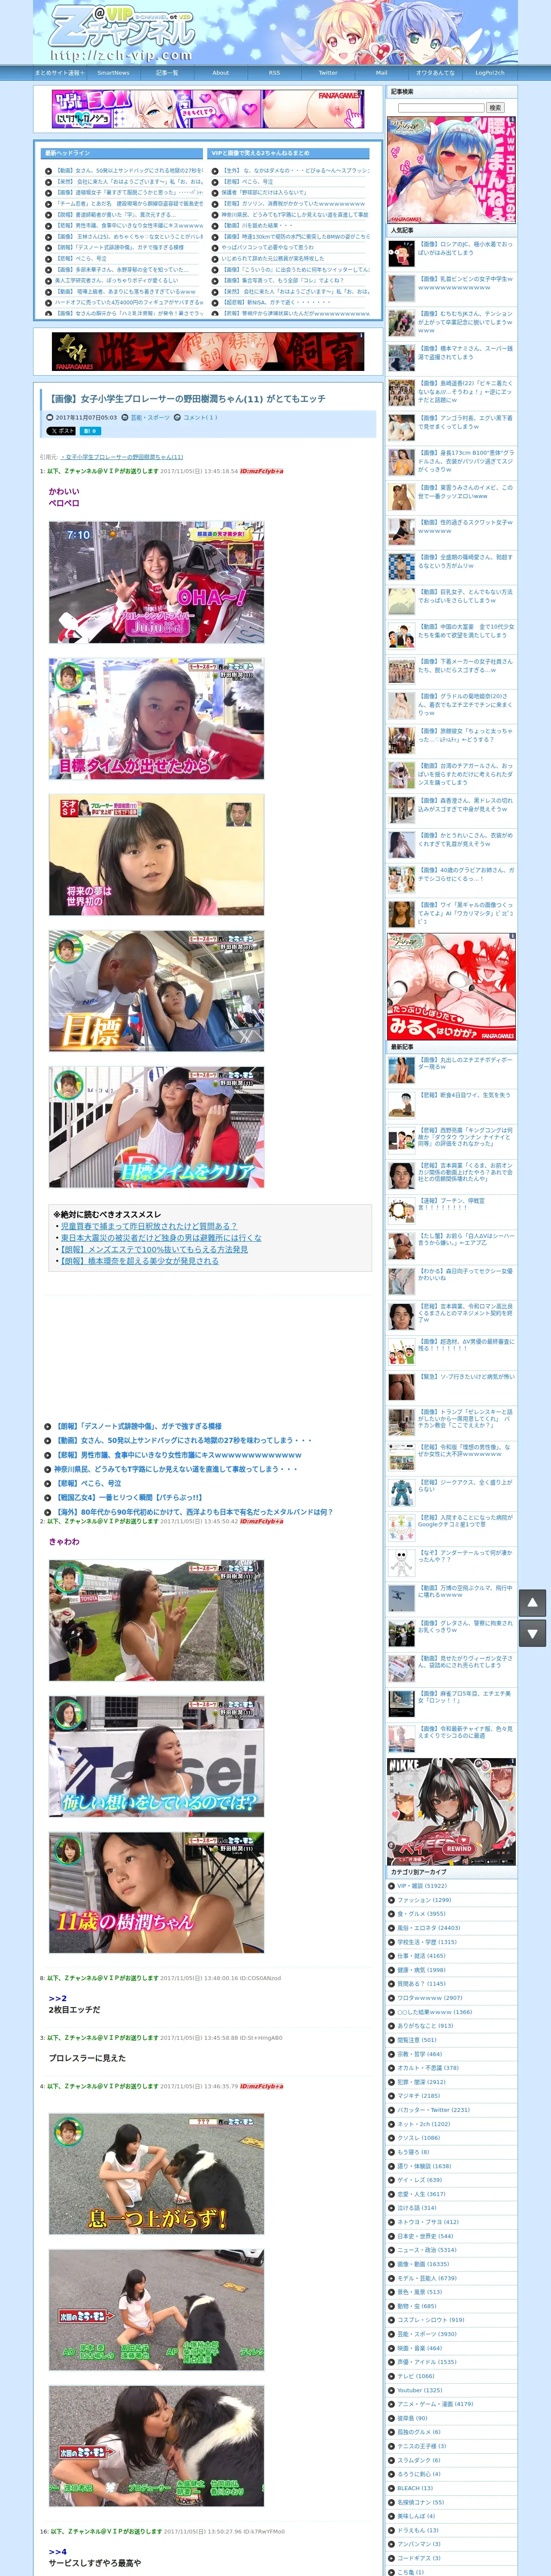The height and width of the screenshot is (2576, 551).
Task: Open the るろうに剣心 (4) category
Action: (x=419, y=2474)
